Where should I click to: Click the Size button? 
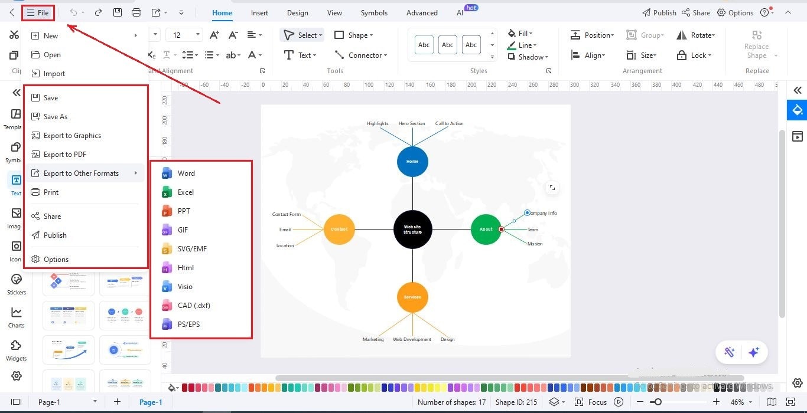[x=642, y=55]
